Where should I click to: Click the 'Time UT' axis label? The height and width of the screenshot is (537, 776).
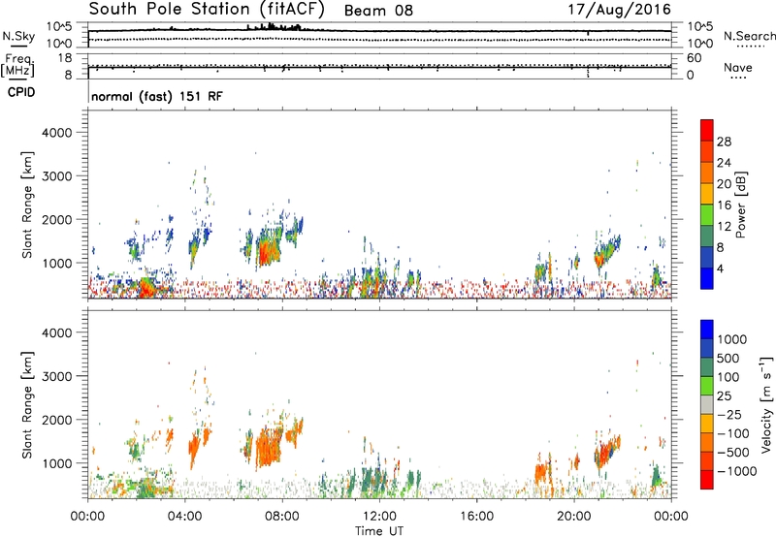click(x=379, y=531)
